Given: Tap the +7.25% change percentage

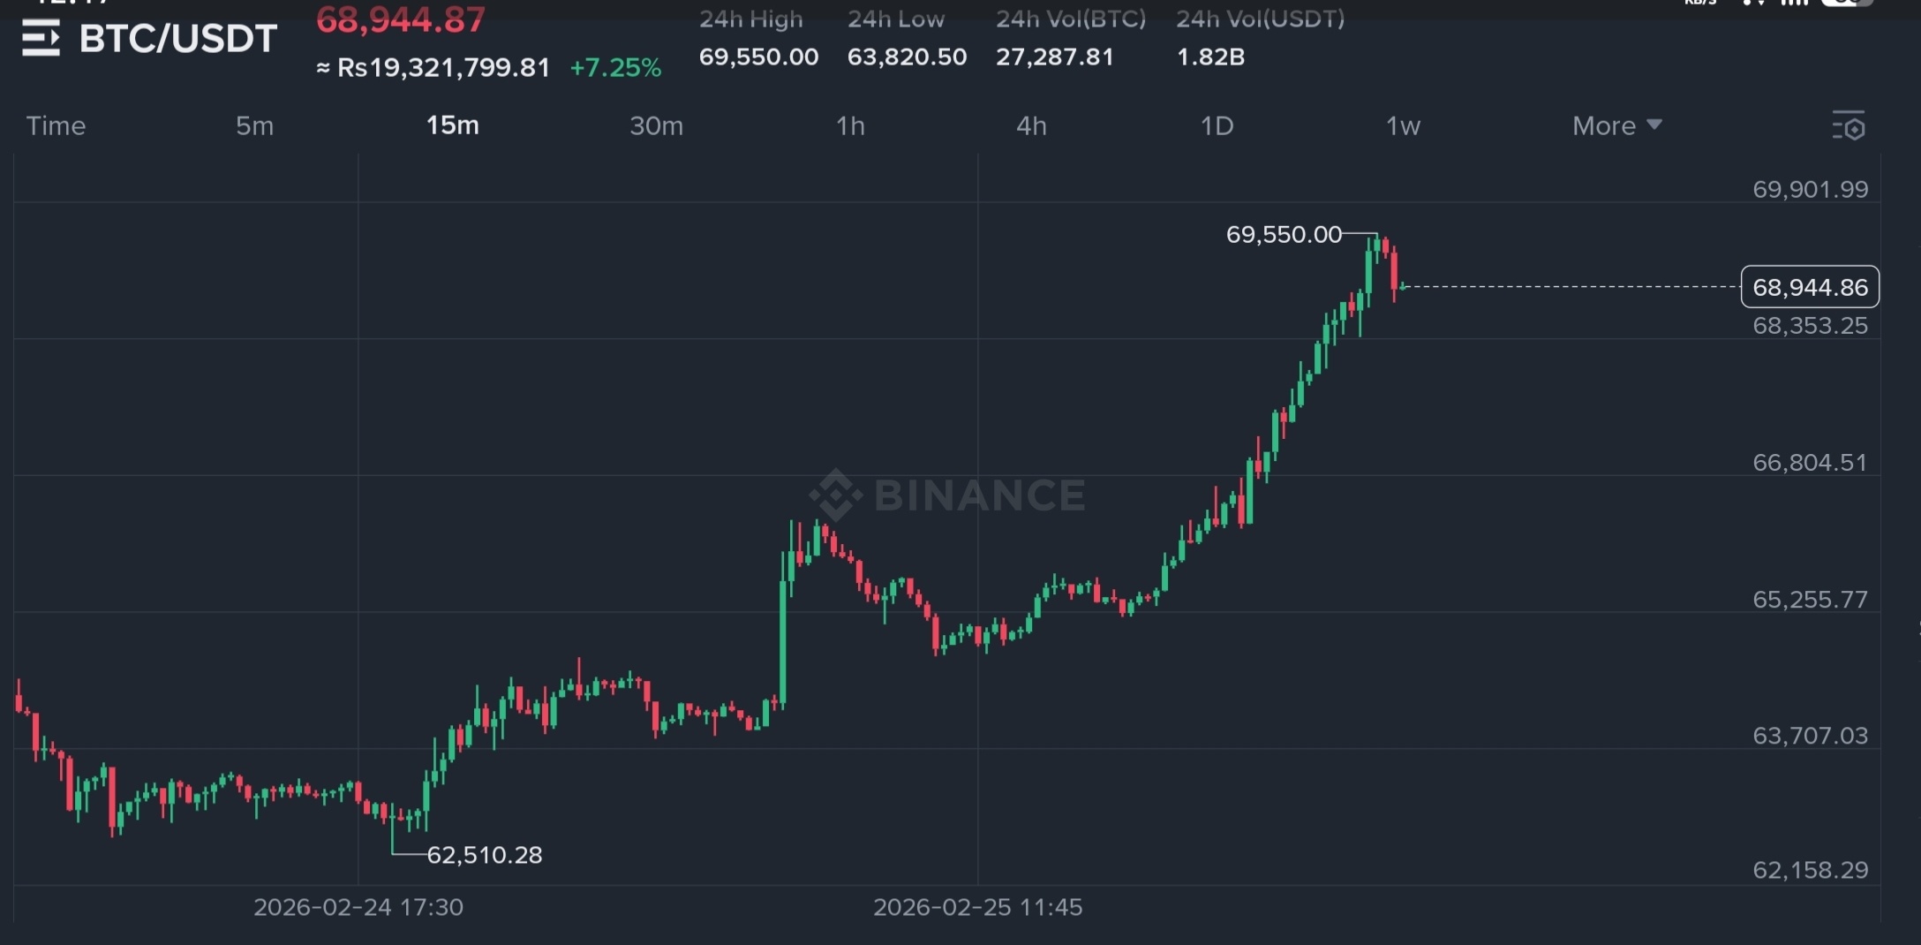Looking at the screenshot, I should (x=615, y=68).
